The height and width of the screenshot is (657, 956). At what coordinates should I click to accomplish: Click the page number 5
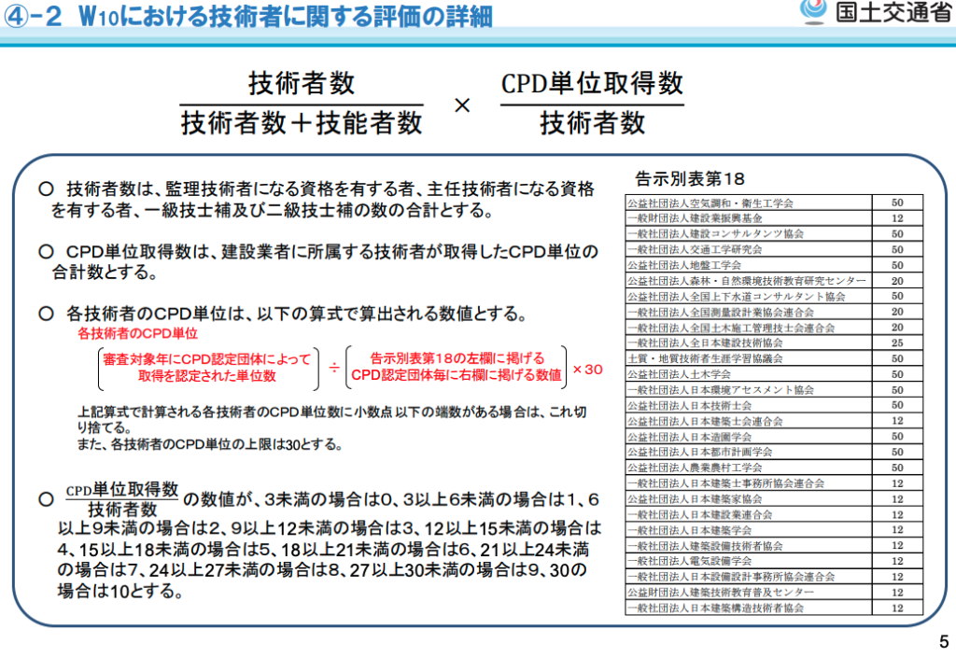(942, 642)
